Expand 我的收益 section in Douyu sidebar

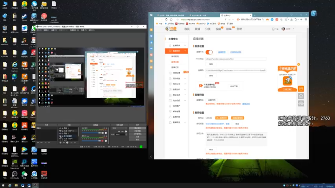[x=176, y=79]
